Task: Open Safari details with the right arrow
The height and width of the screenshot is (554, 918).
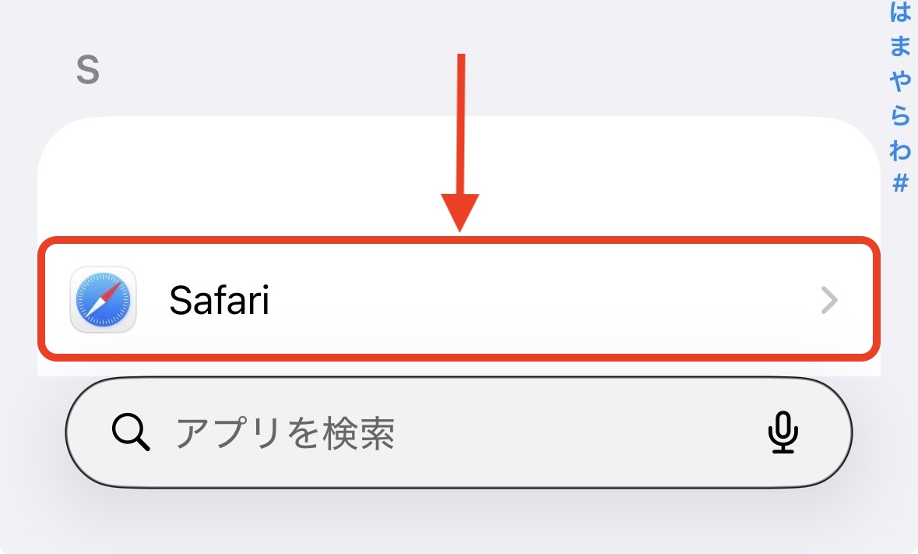Action: tap(828, 300)
